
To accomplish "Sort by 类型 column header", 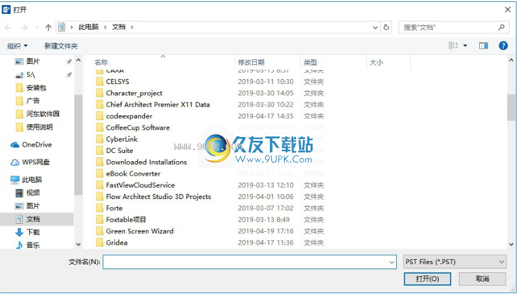I will click(311, 63).
